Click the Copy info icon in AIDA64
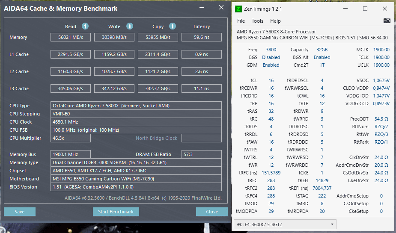The image size is (396, 233). point(173,26)
